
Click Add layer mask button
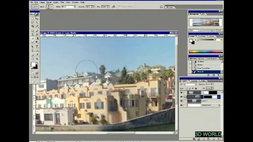click(x=198, y=139)
